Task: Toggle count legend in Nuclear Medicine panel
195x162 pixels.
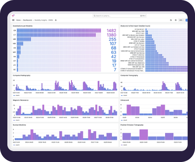Action: point(16,145)
